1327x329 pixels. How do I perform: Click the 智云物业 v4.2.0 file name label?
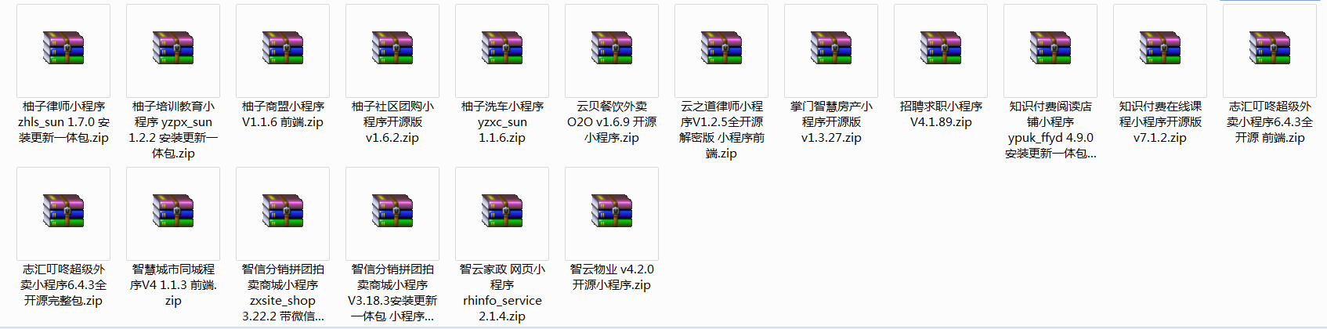click(x=612, y=277)
